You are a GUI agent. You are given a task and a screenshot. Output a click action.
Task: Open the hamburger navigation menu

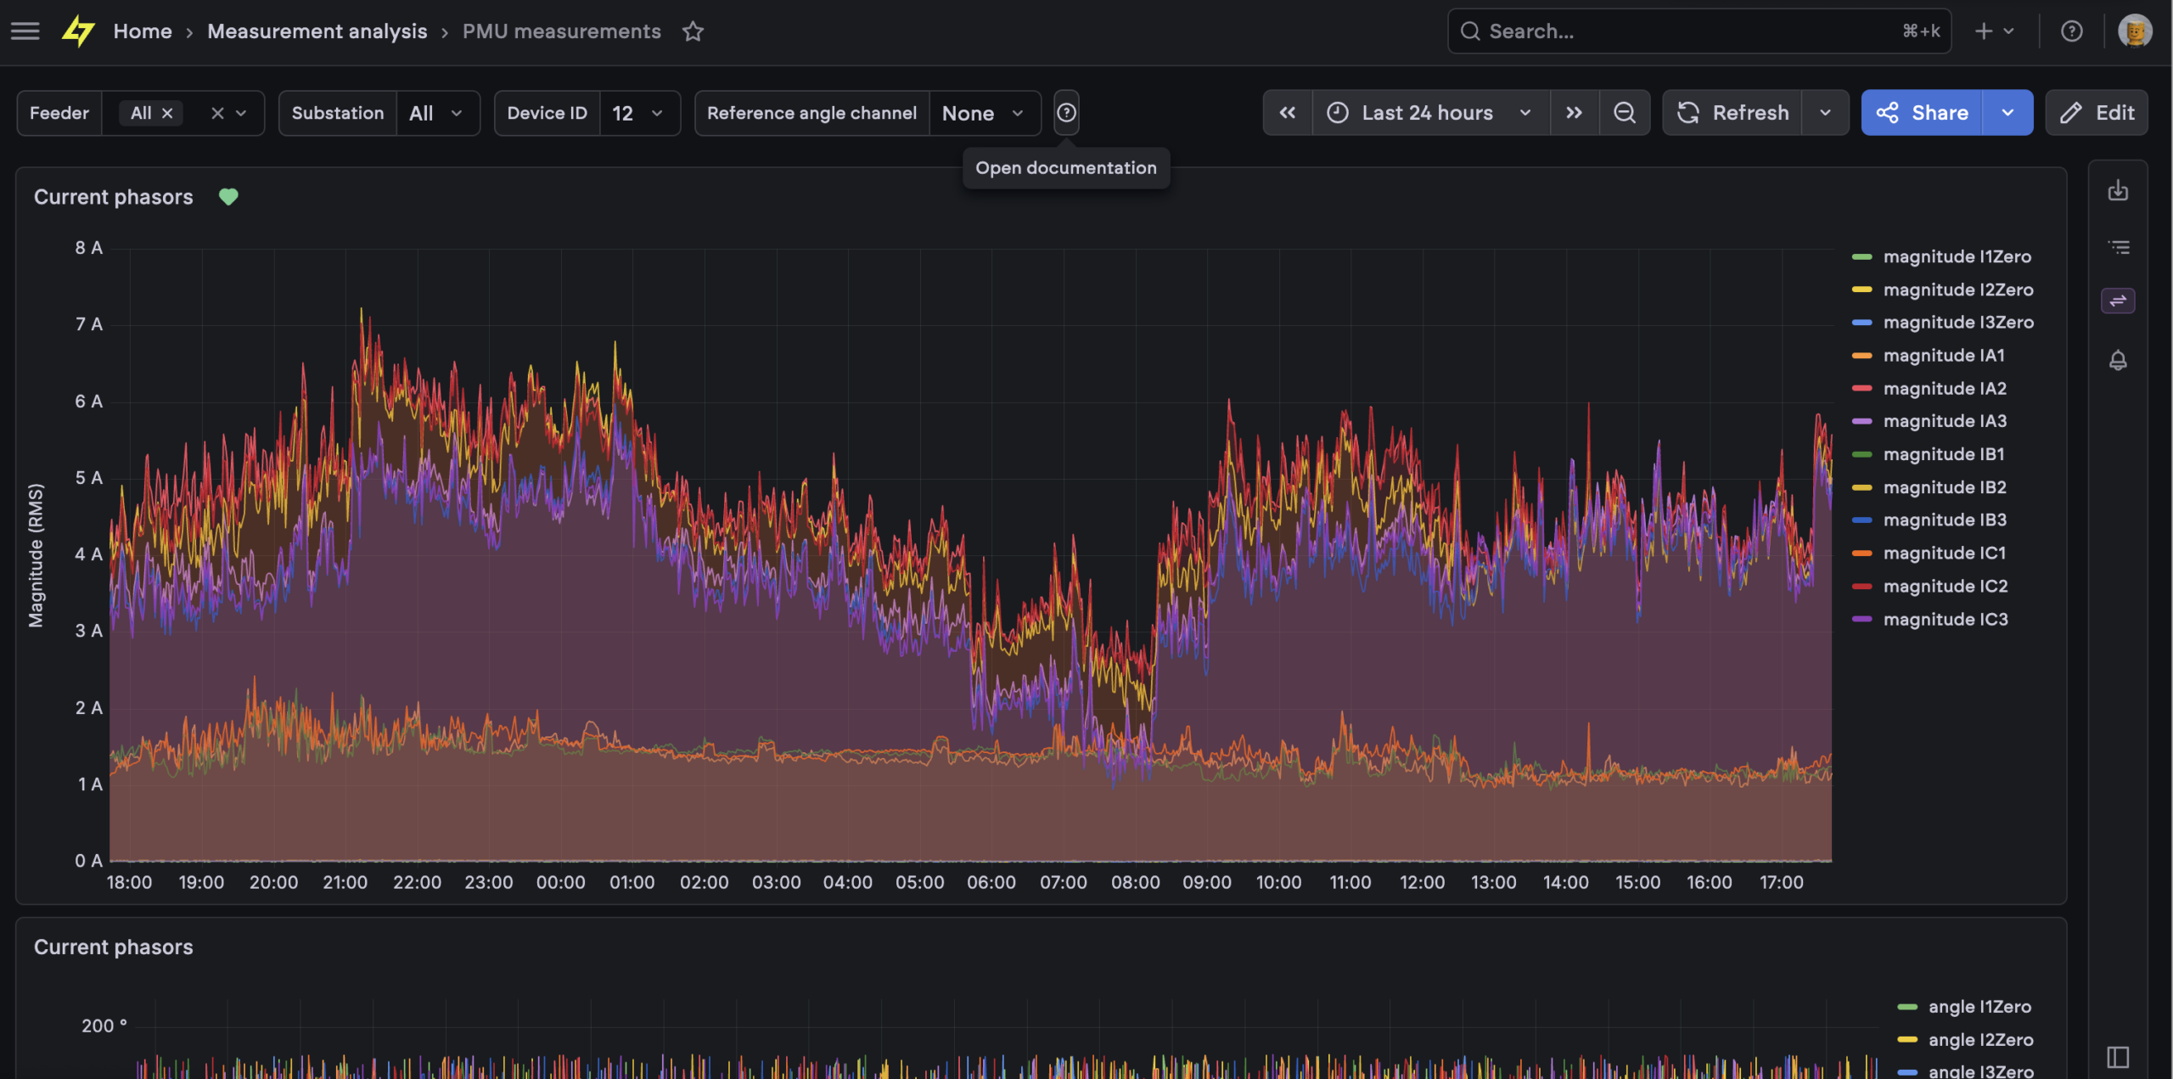click(25, 31)
